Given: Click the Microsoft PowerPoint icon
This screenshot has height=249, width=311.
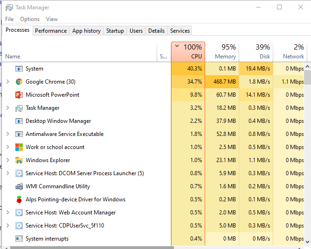Looking at the screenshot, I should point(19,95).
